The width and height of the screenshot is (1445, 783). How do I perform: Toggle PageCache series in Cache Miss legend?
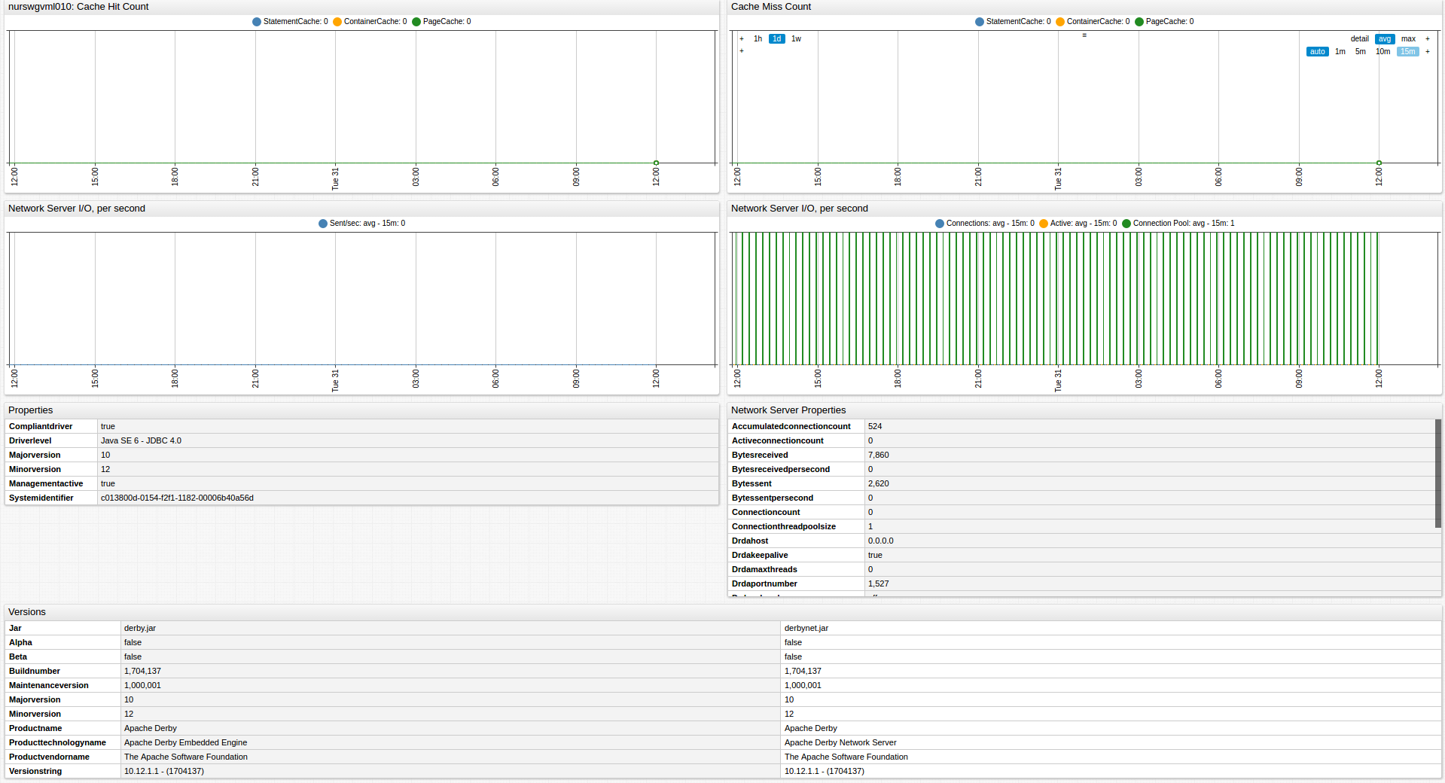[x=1164, y=22]
